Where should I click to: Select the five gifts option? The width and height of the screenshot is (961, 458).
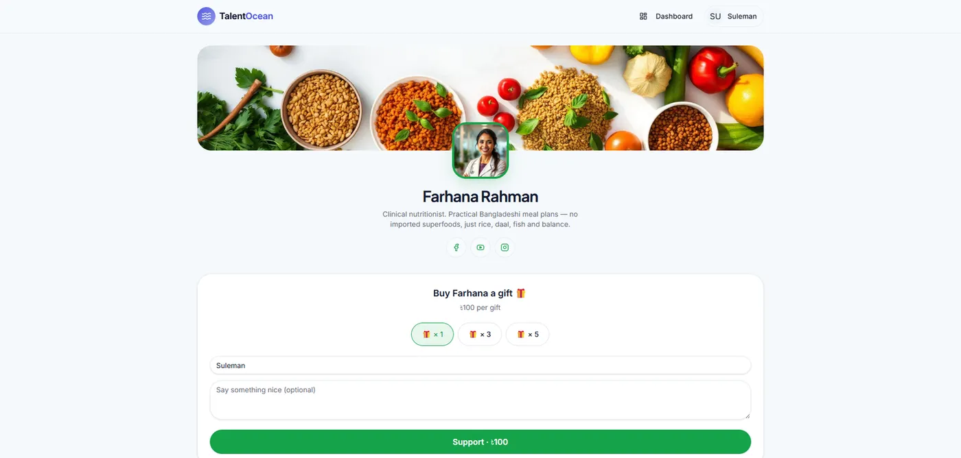(x=527, y=335)
